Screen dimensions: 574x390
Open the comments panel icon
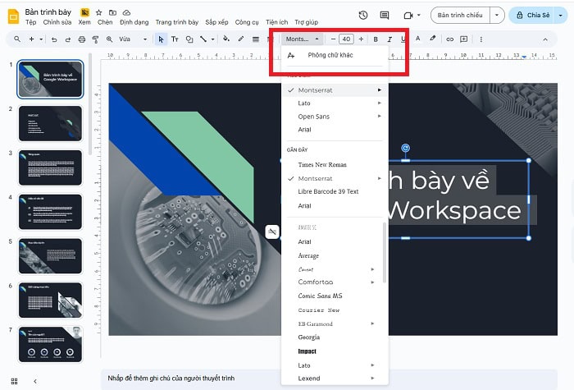(385, 15)
